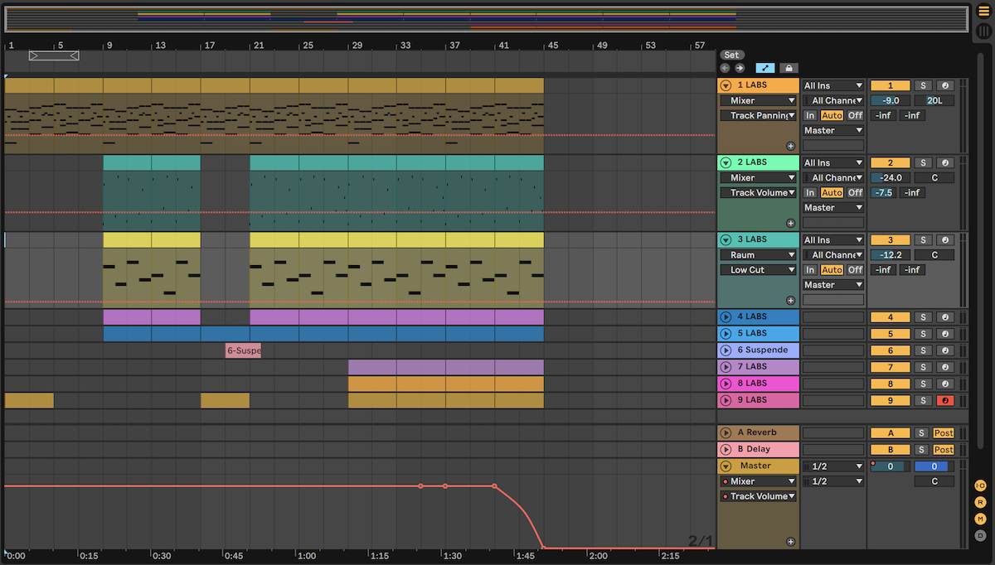Open track 3 Low Cut parameter chooser
This screenshot has height=565, width=995.
click(x=758, y=270)
